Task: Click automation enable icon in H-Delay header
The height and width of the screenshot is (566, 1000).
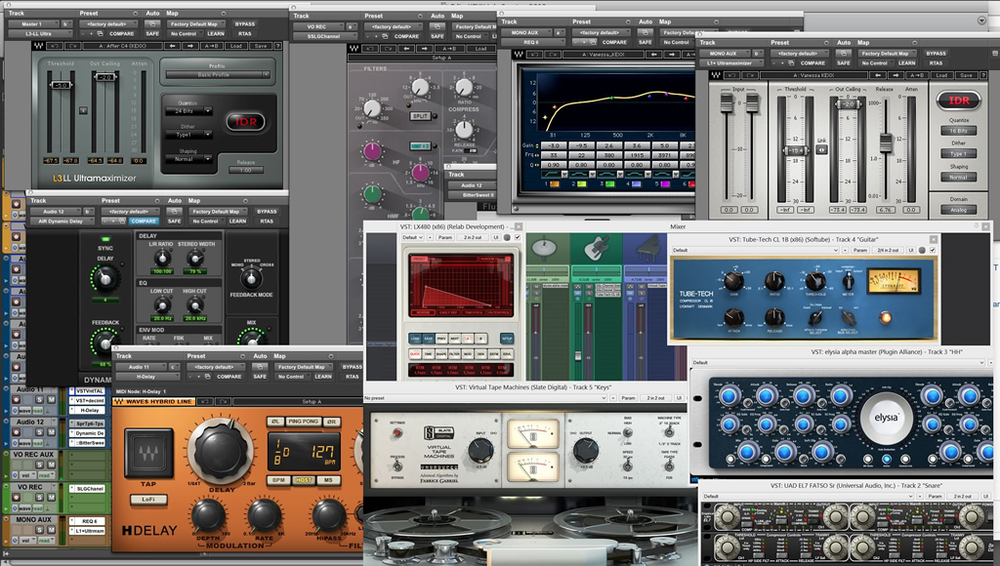Action: click(x=259, y=367)
